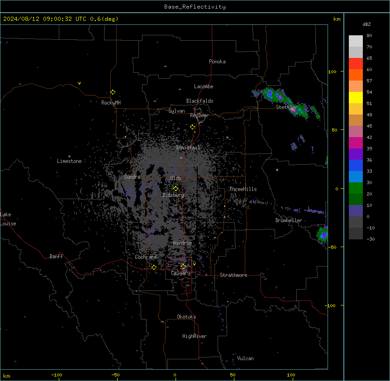390x381 pixels.
Task: Click the yellow radar site marker near RockyMH
Action: tap(113, 92)
